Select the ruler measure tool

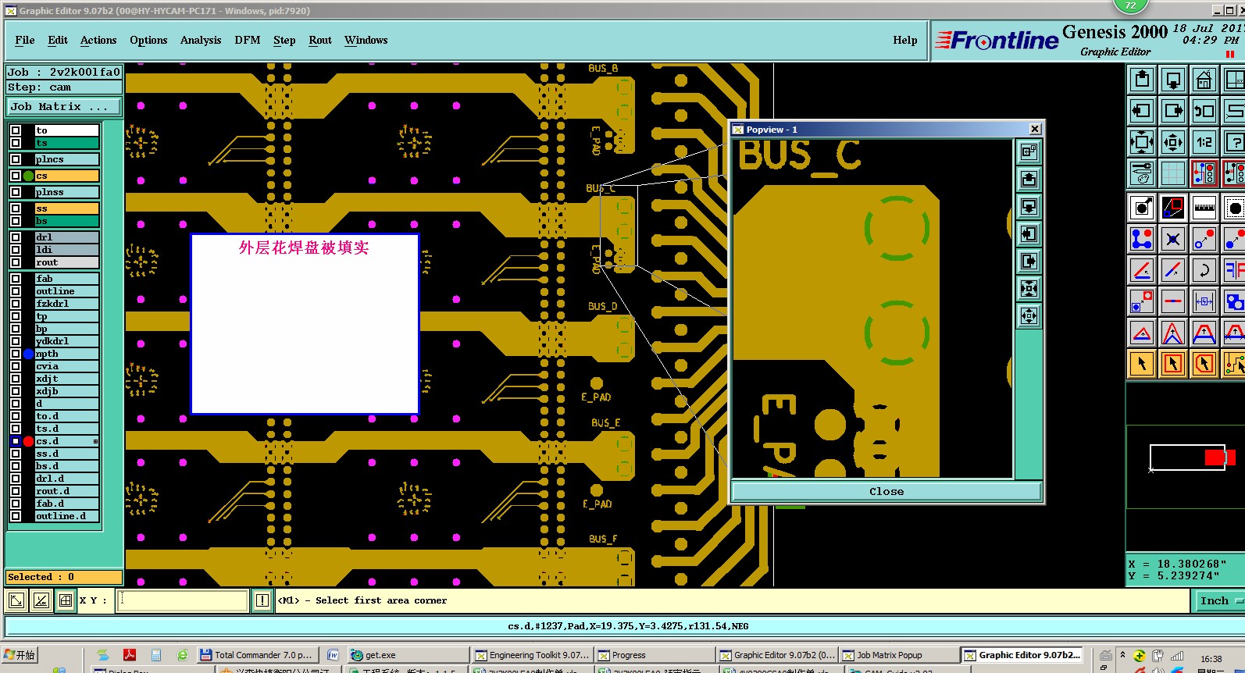click(1204, 208)
